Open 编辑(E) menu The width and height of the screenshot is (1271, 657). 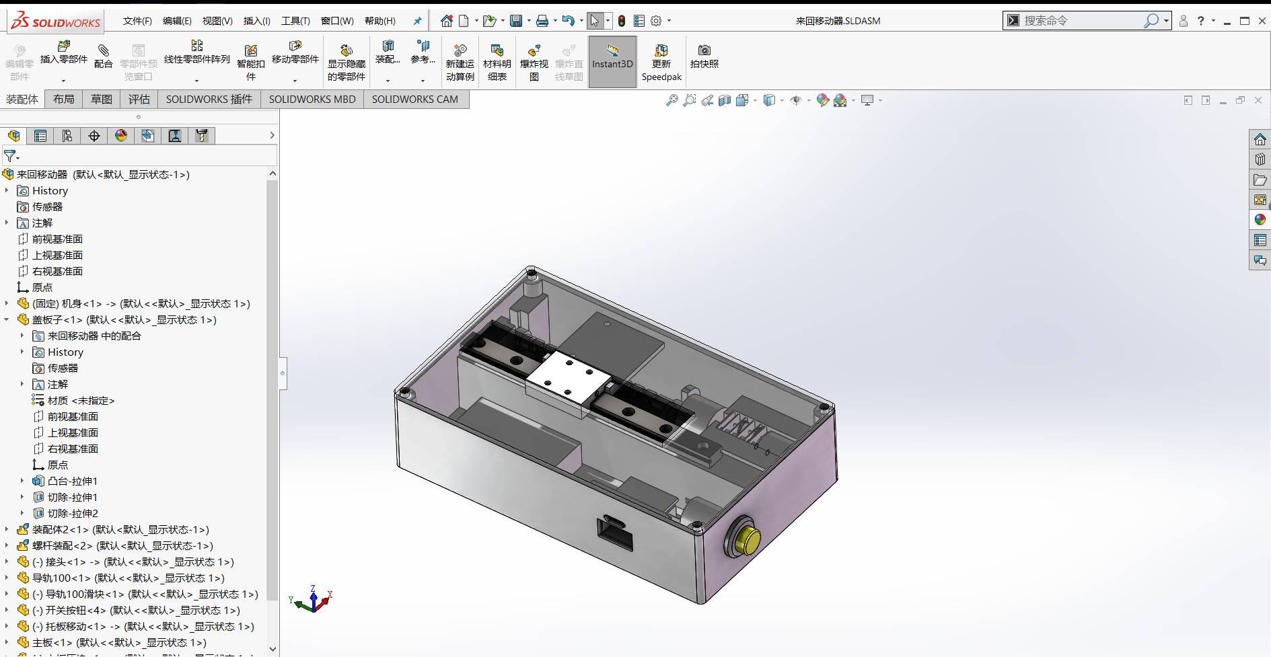coord(177,21)
